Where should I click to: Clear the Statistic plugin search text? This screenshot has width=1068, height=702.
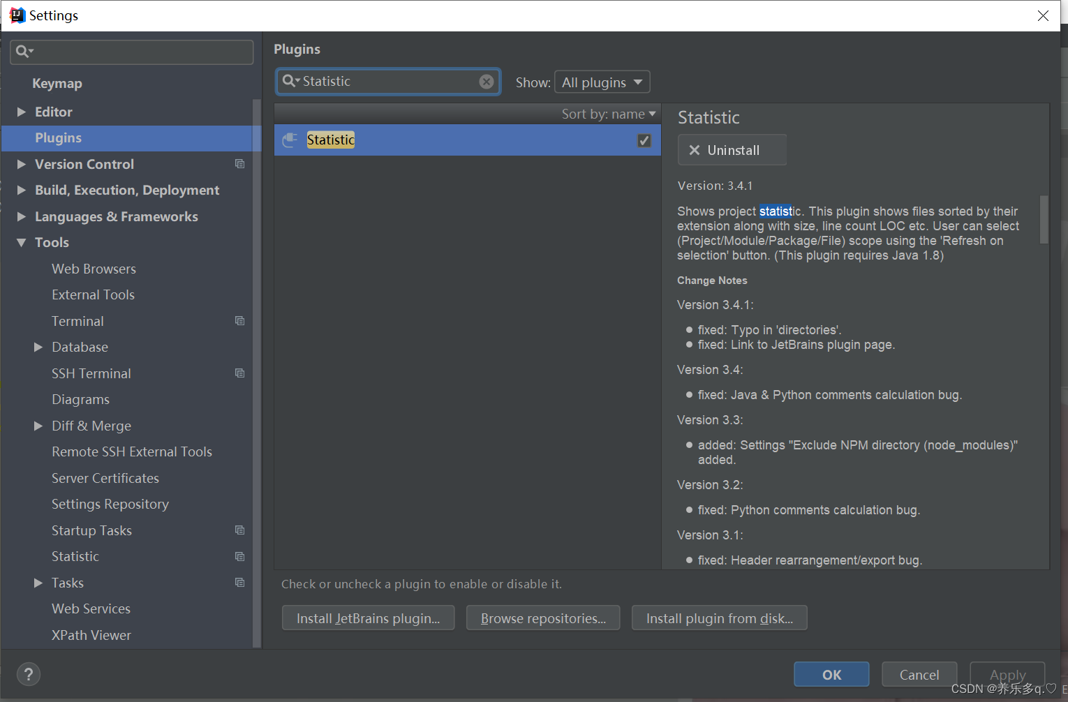tap(487, 82)
